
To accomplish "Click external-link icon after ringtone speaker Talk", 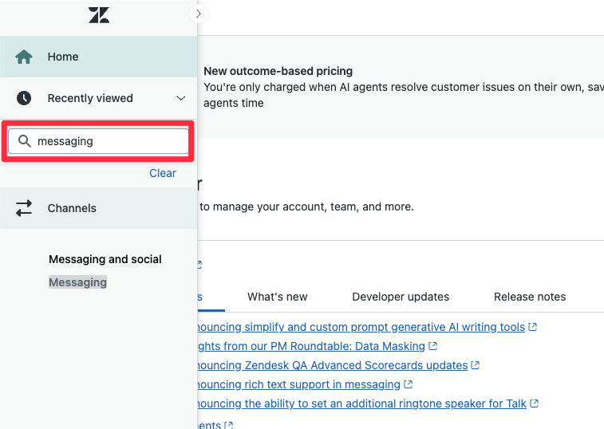I will (534, 403).
